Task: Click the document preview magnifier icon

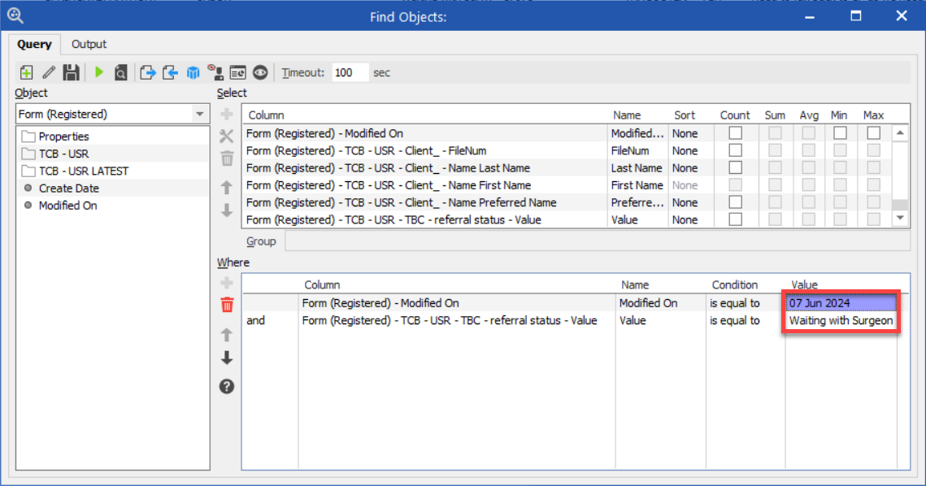Action: (120, 72)
